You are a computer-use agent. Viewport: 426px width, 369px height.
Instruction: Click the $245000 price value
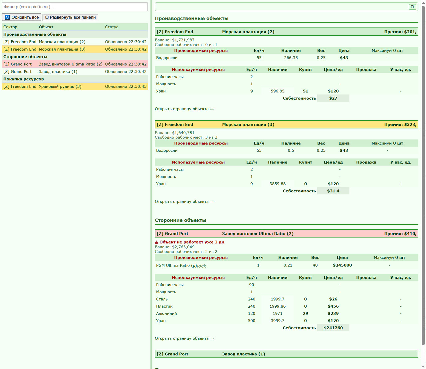click(342, 265)
